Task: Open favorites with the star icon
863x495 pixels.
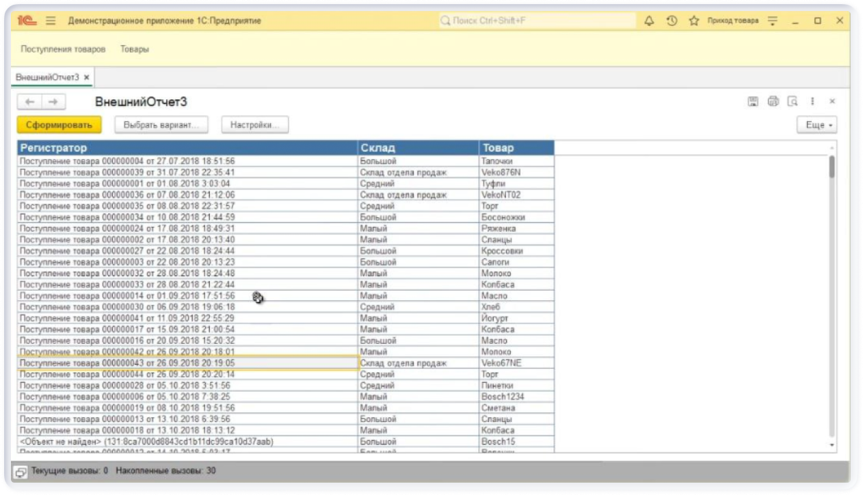Action: point(693,21)
